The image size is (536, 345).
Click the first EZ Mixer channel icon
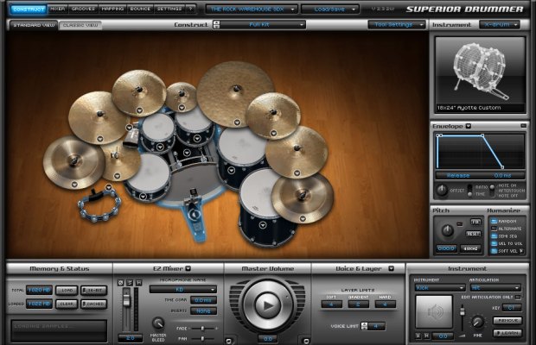(x=120, y=283)
